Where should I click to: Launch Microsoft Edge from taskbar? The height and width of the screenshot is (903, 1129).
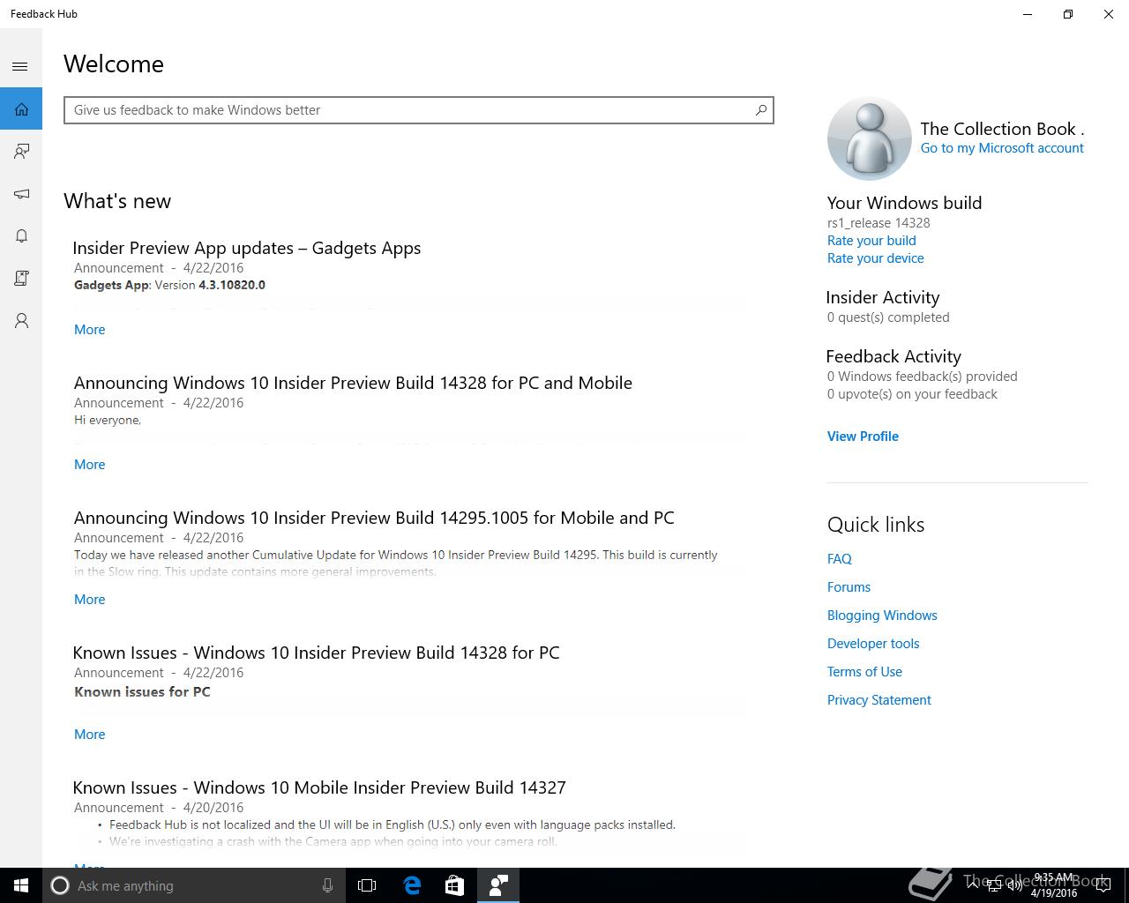pyautogui.click(x=412, y=885)
